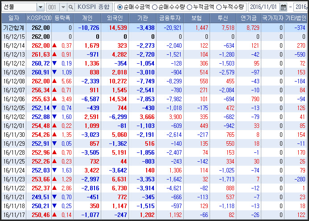
Task: Click the 보험 column header
Action: (x=197, y=18)
